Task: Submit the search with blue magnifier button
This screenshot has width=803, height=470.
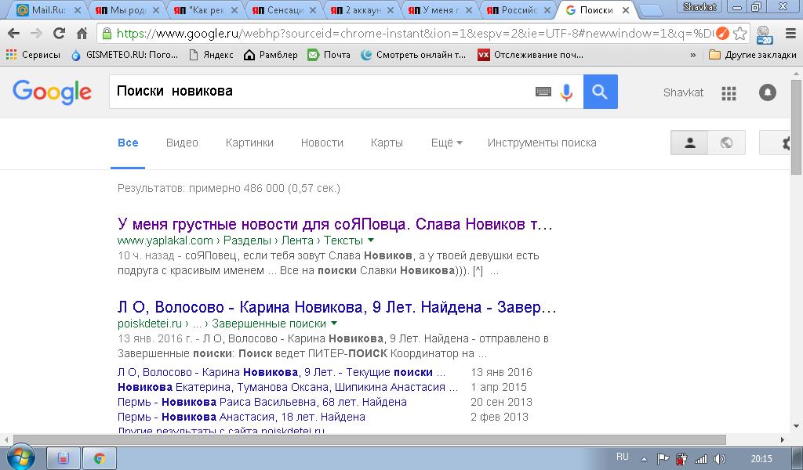Action: point(600,92)
